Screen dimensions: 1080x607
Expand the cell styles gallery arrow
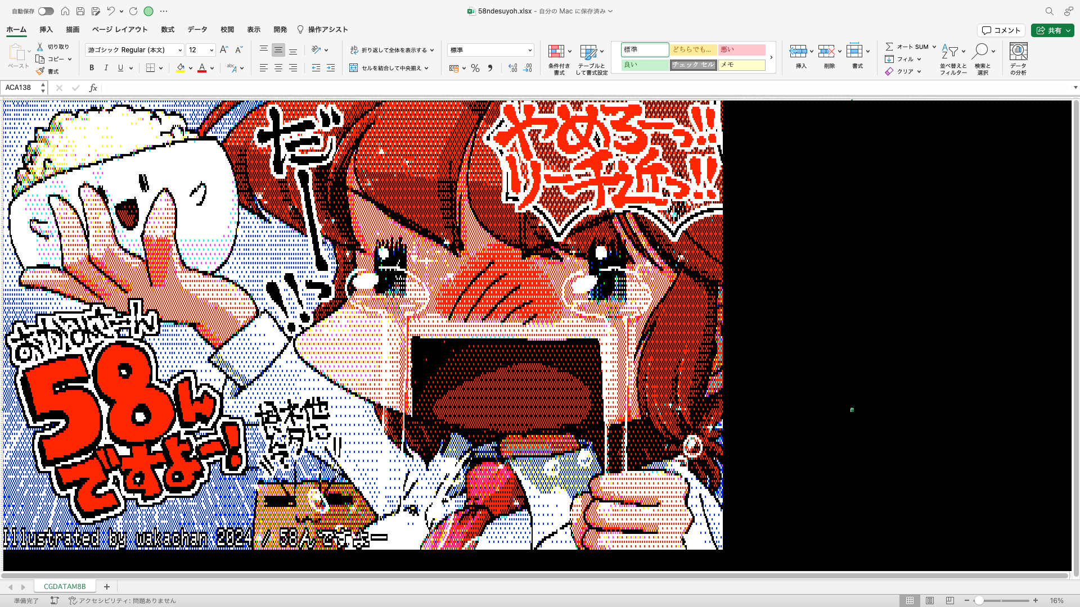click(x=771, y=57)
